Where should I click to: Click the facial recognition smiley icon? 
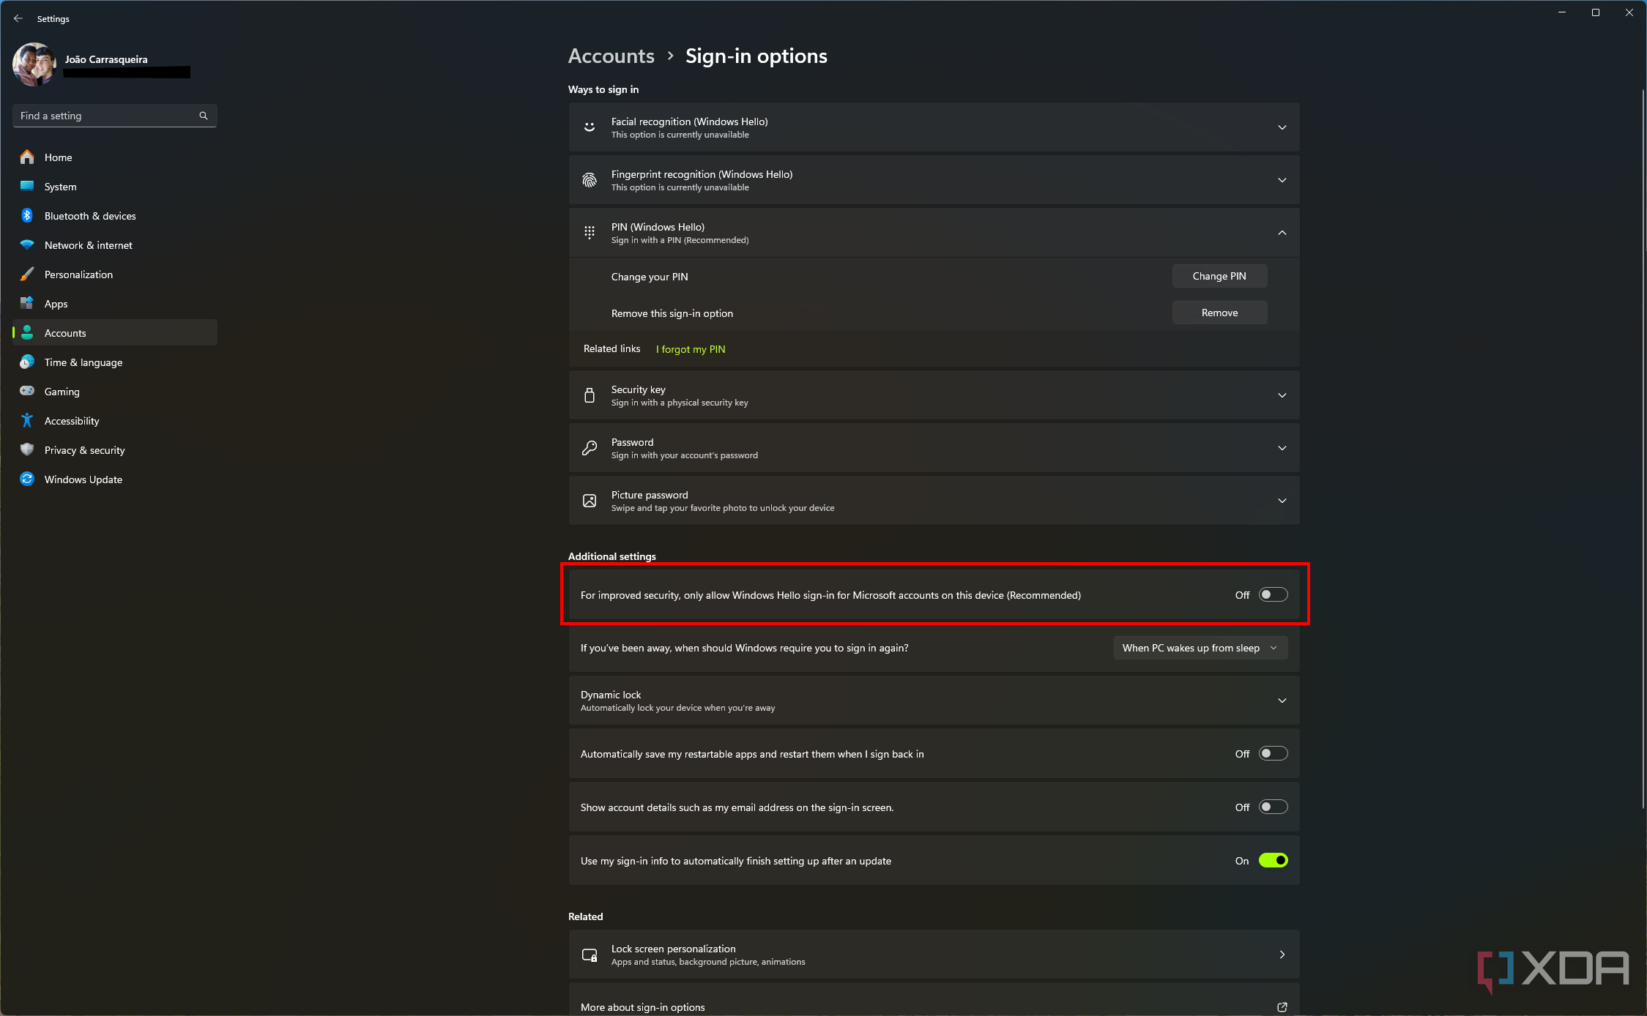click(590, 127)
